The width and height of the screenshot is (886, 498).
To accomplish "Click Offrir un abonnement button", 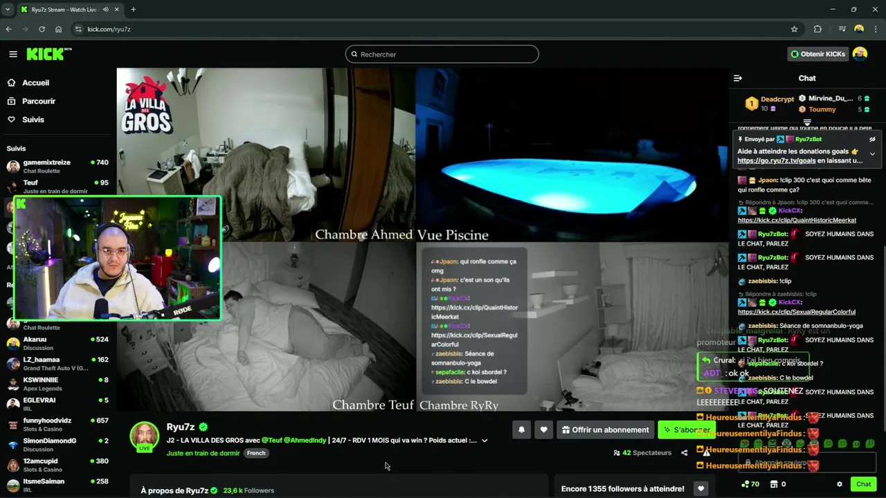I will [x=605, y=430].
